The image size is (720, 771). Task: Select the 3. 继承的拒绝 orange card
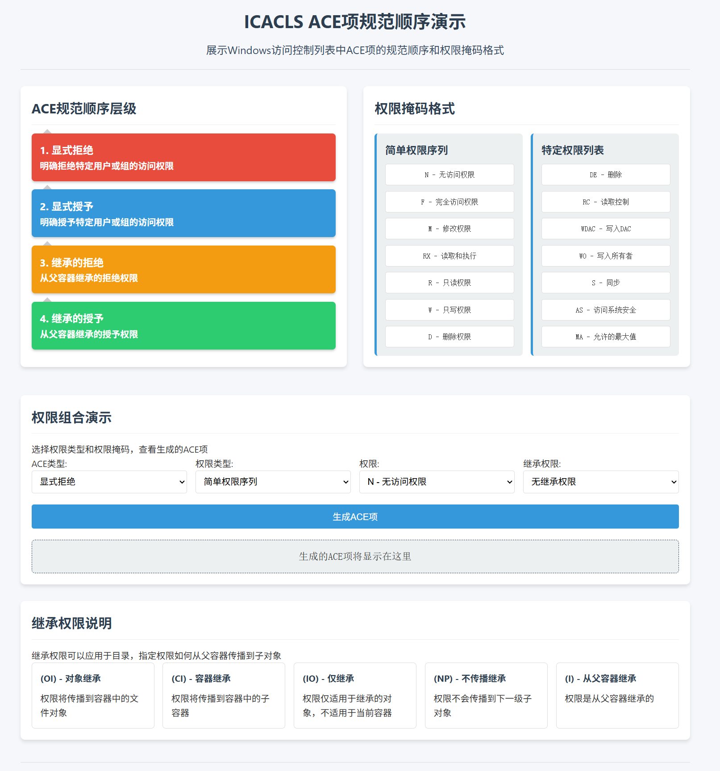tap(183, 270)
